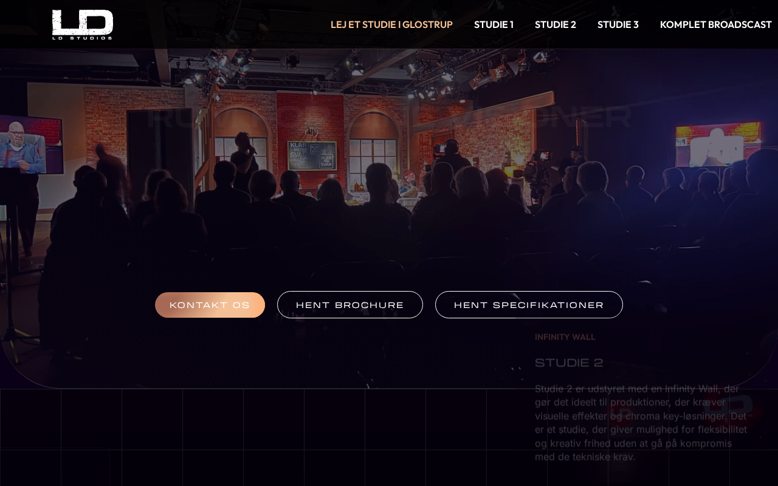Click the camera operator with headphones
Viewport: 778px width, 486px height.
coord(452,156)
